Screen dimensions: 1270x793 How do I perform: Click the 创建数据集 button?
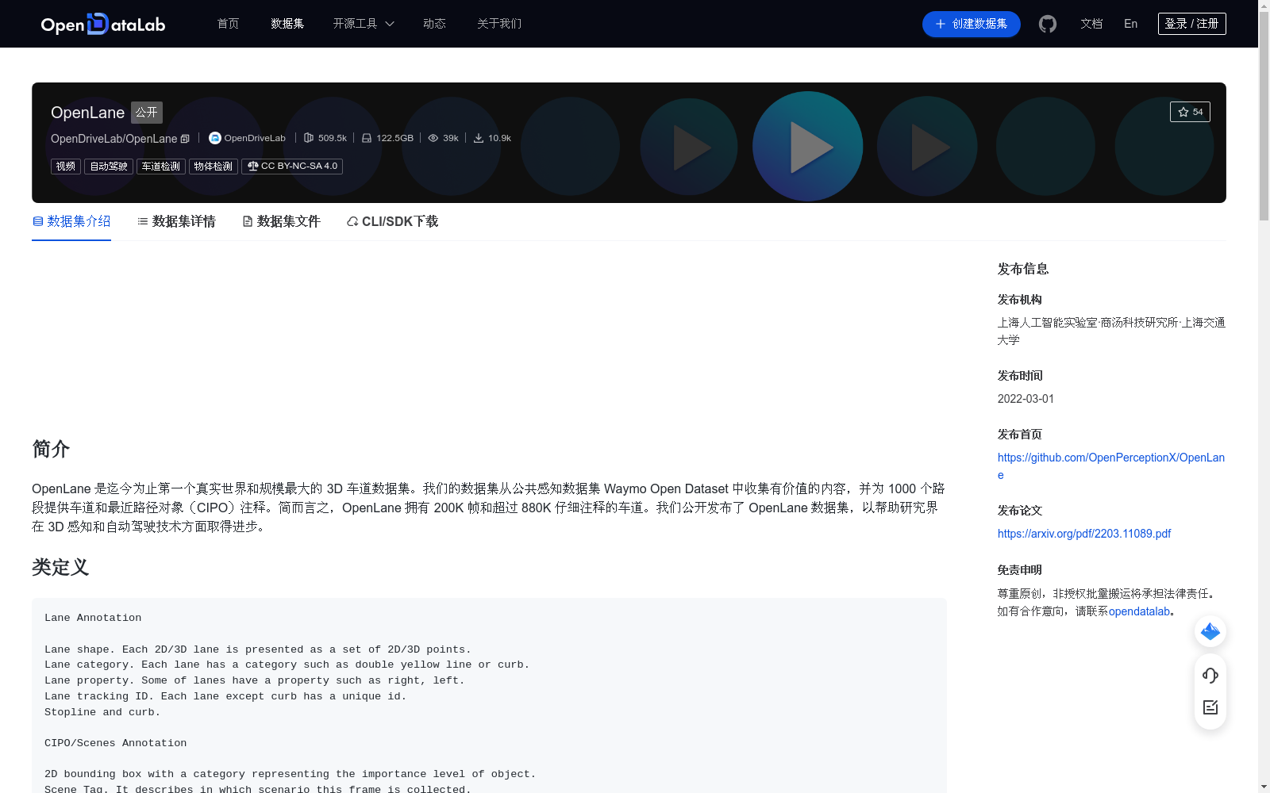[x=972, y=24]
